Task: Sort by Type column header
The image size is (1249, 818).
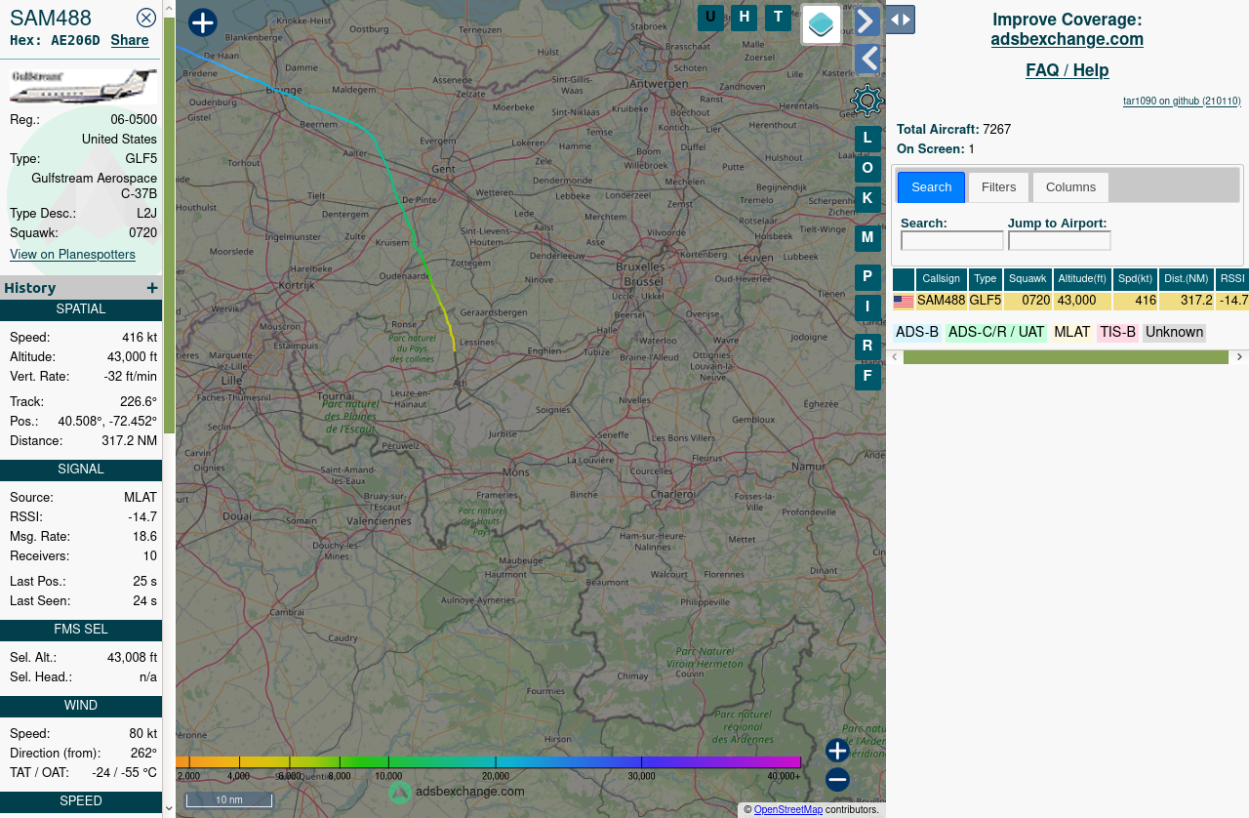Action: [986, 279]
